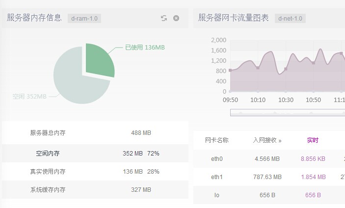
Task: Click the '服务器总内存' table row
Action: pos(95,133)
